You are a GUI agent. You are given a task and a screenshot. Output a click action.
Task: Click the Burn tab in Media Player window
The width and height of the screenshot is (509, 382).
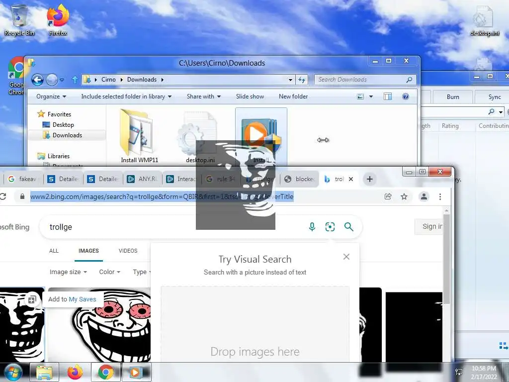coord(453,97)
